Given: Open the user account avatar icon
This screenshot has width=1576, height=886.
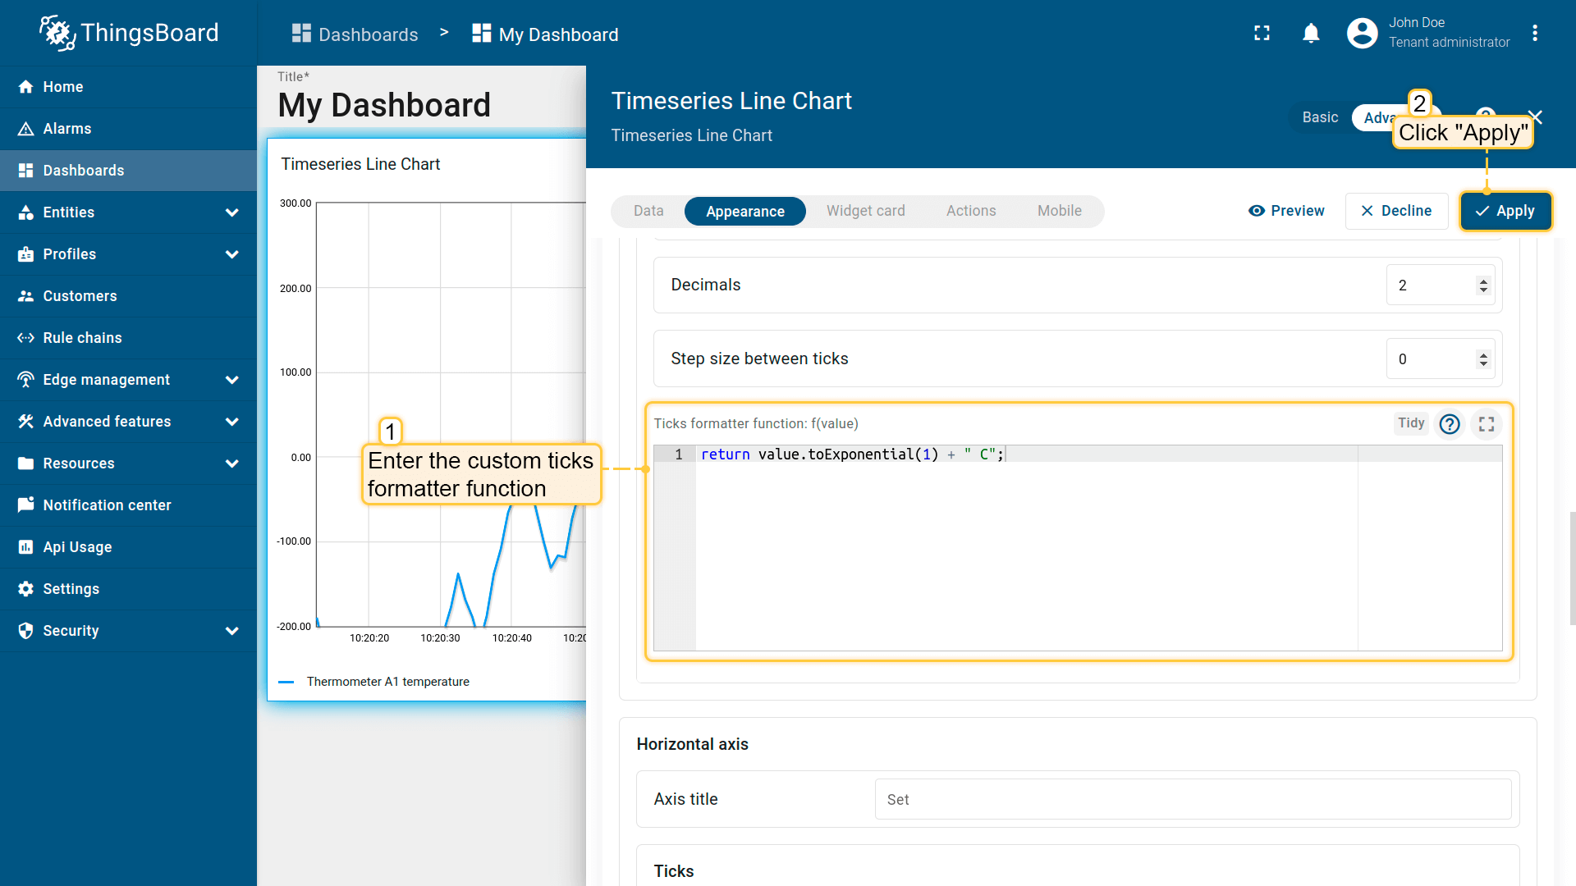Looking at the screenshot, I should point(1362,34).
